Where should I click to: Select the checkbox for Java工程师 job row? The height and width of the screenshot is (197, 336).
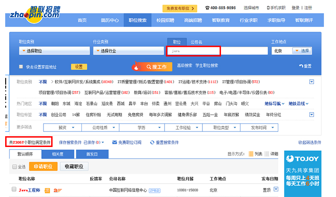pyautogui.click(x=14, y=189)
